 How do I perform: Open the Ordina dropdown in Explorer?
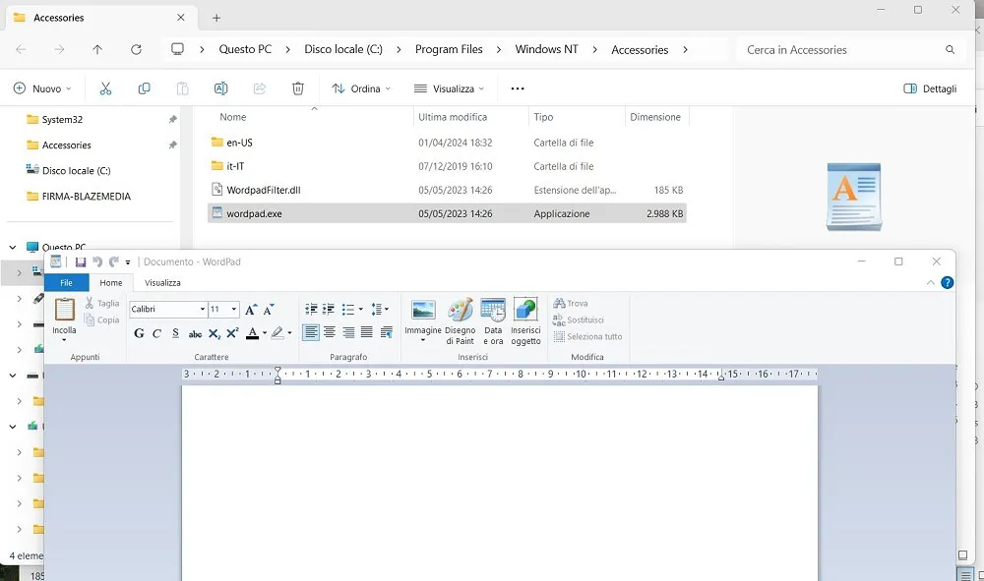click(x=360, y=87)
